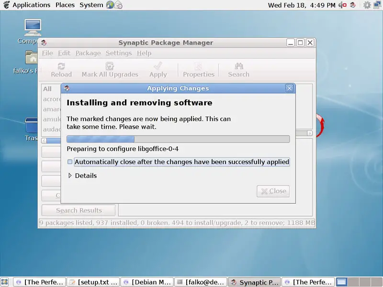The image size is (383, 287).
Task: Switch to setup.txt taskbar window
Action: pyautogui.click(x=93, y=282)
